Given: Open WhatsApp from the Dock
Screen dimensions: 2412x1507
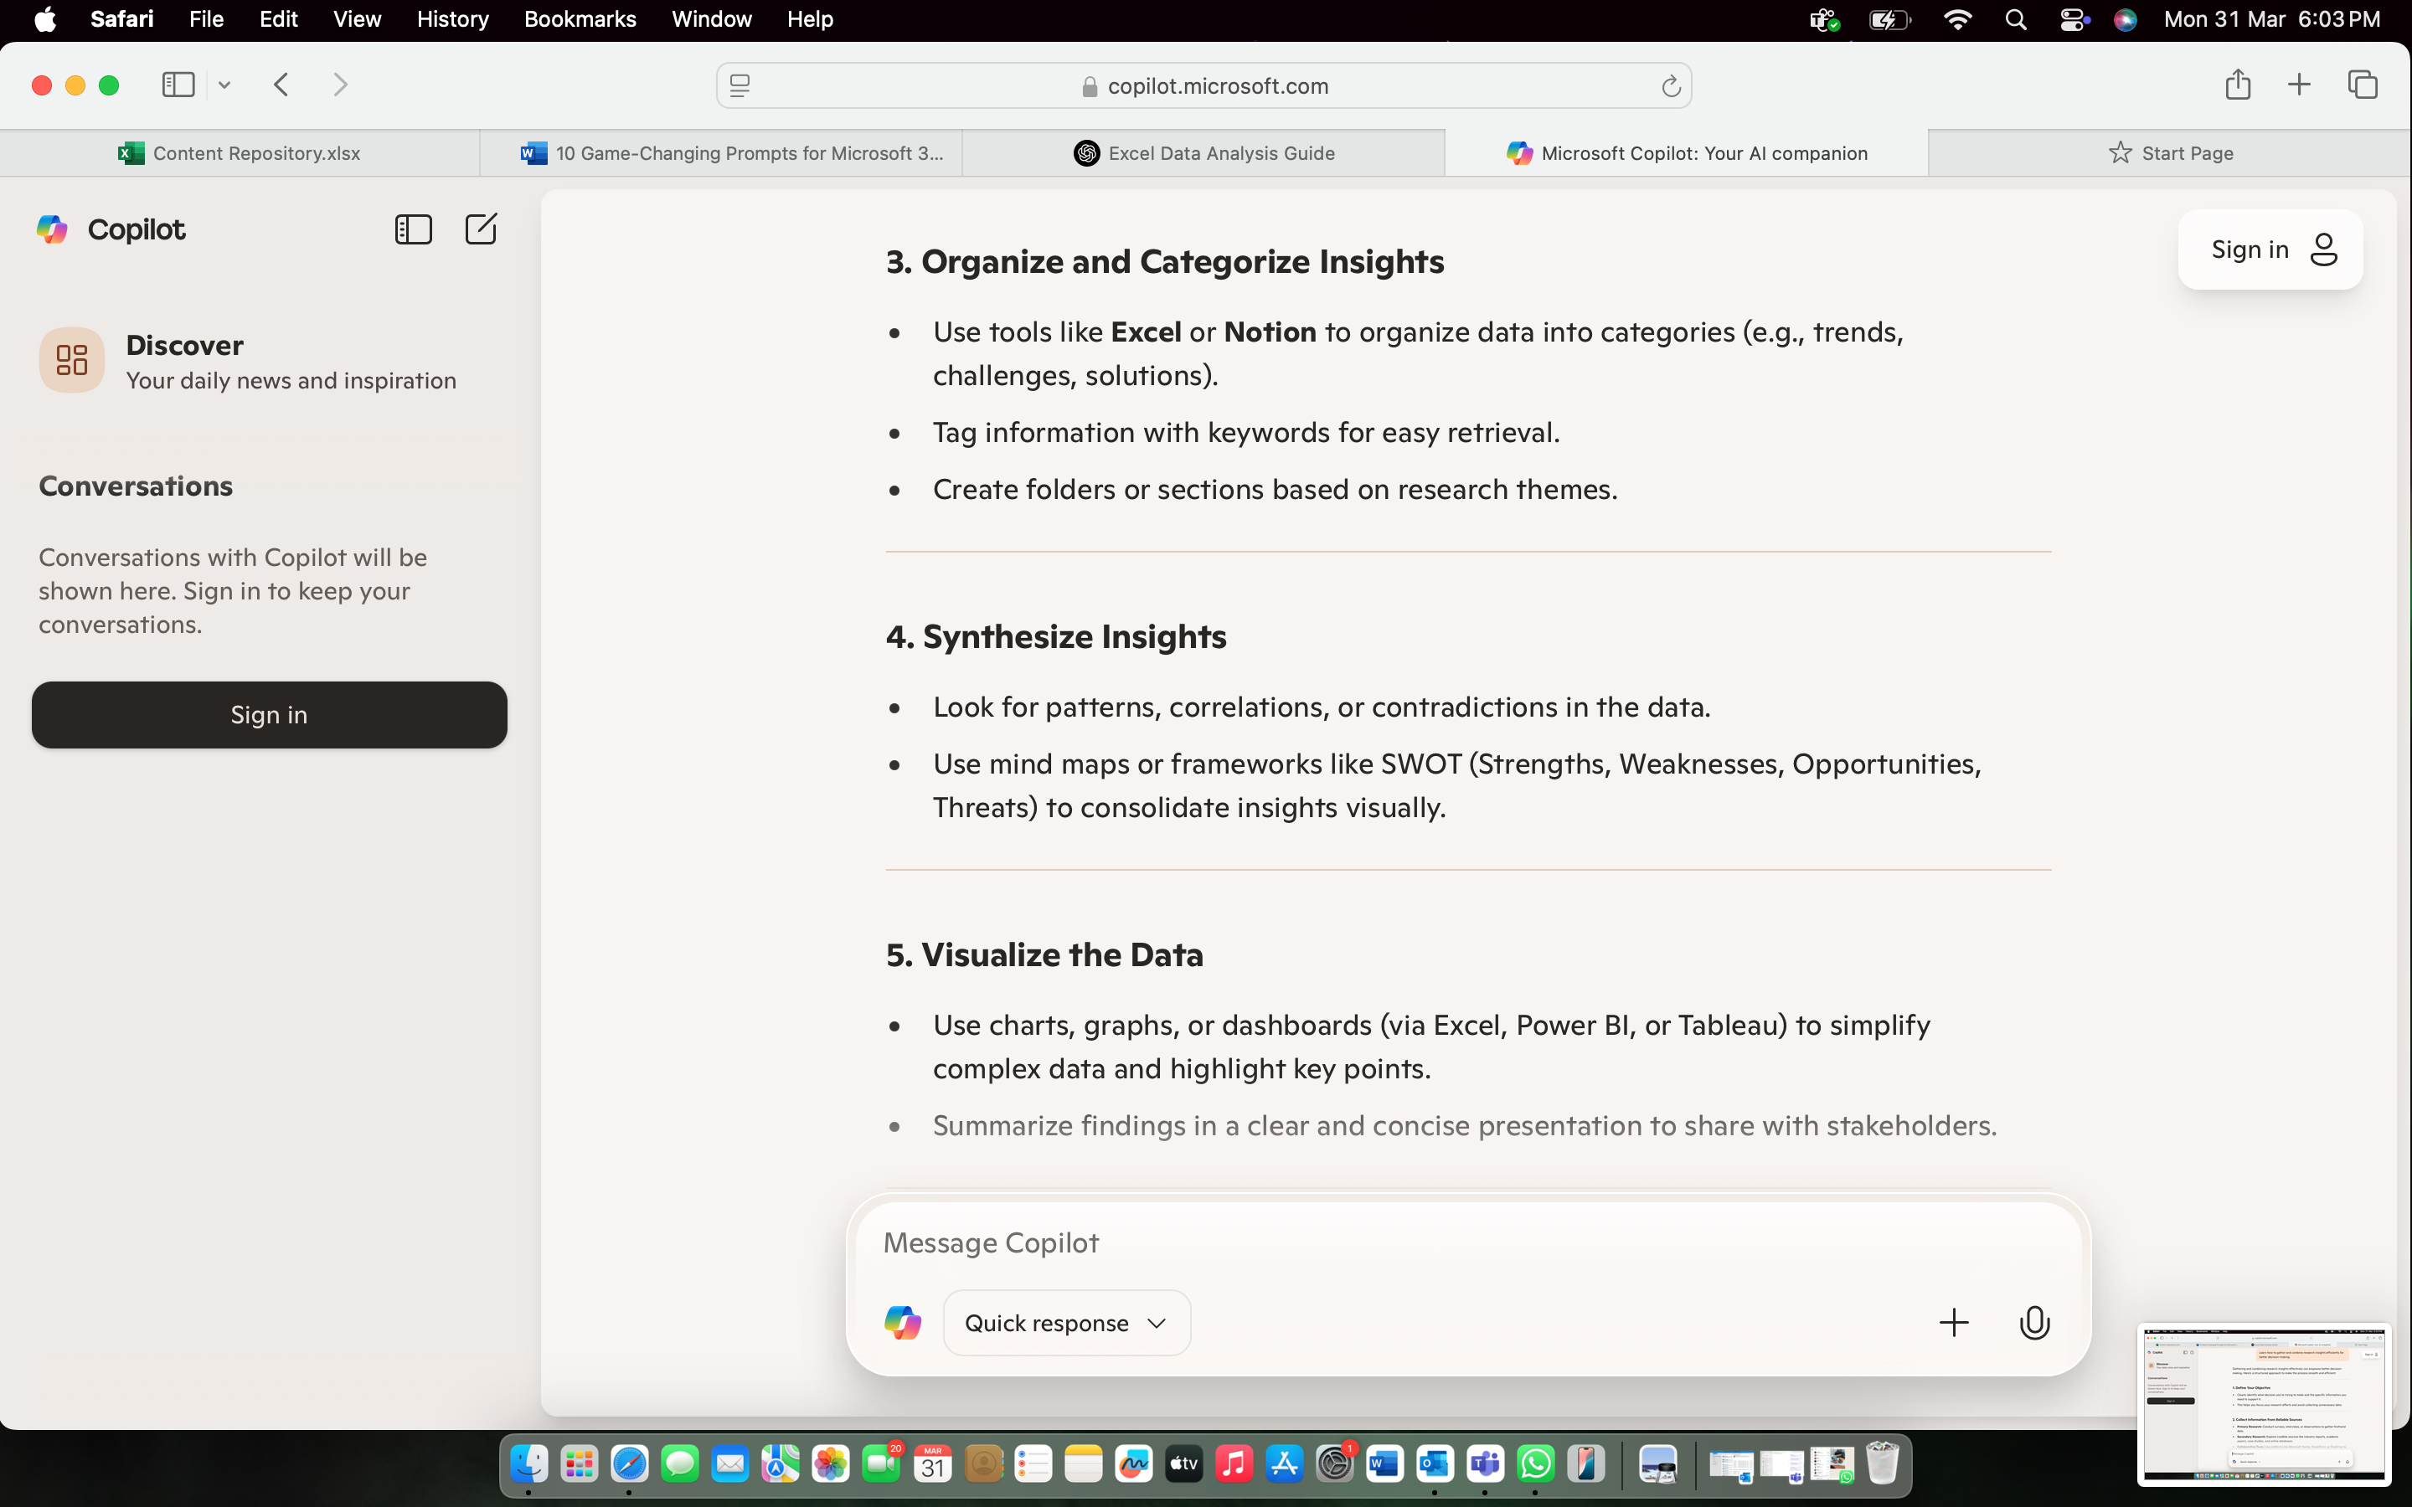Looking at the screenshot, I should coord(1535,1463).
